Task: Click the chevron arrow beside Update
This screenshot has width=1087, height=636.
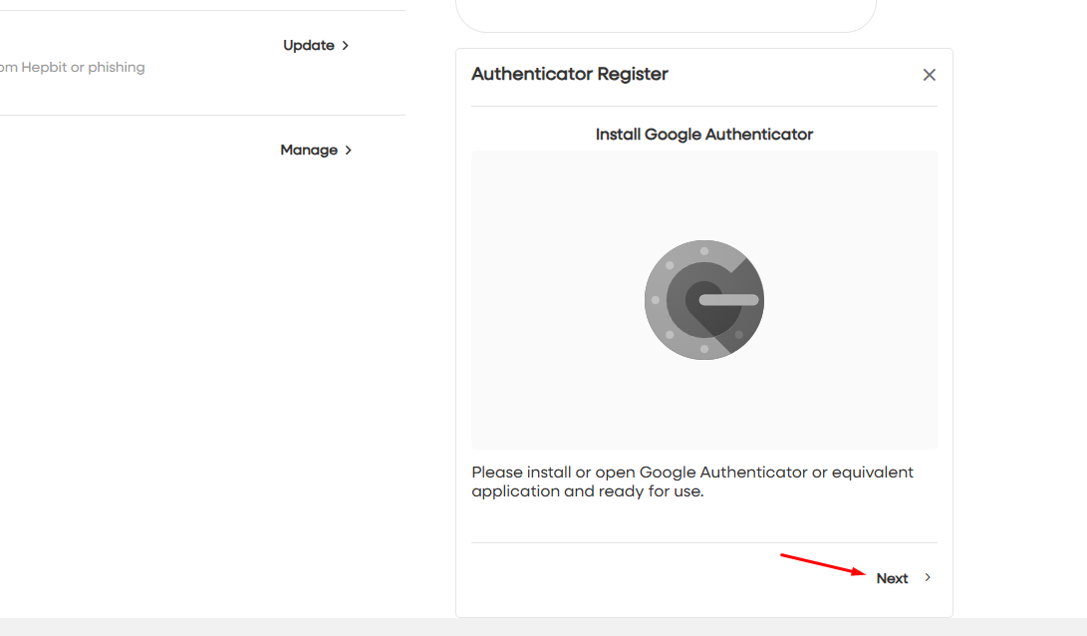Action: coord(346,46)
